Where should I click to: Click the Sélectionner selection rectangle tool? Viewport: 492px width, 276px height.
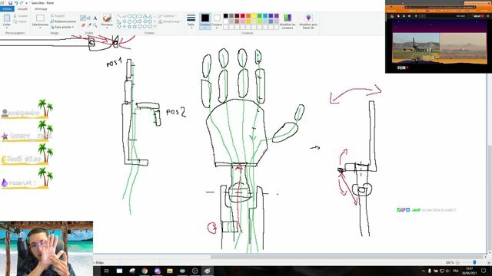point(40,18)
